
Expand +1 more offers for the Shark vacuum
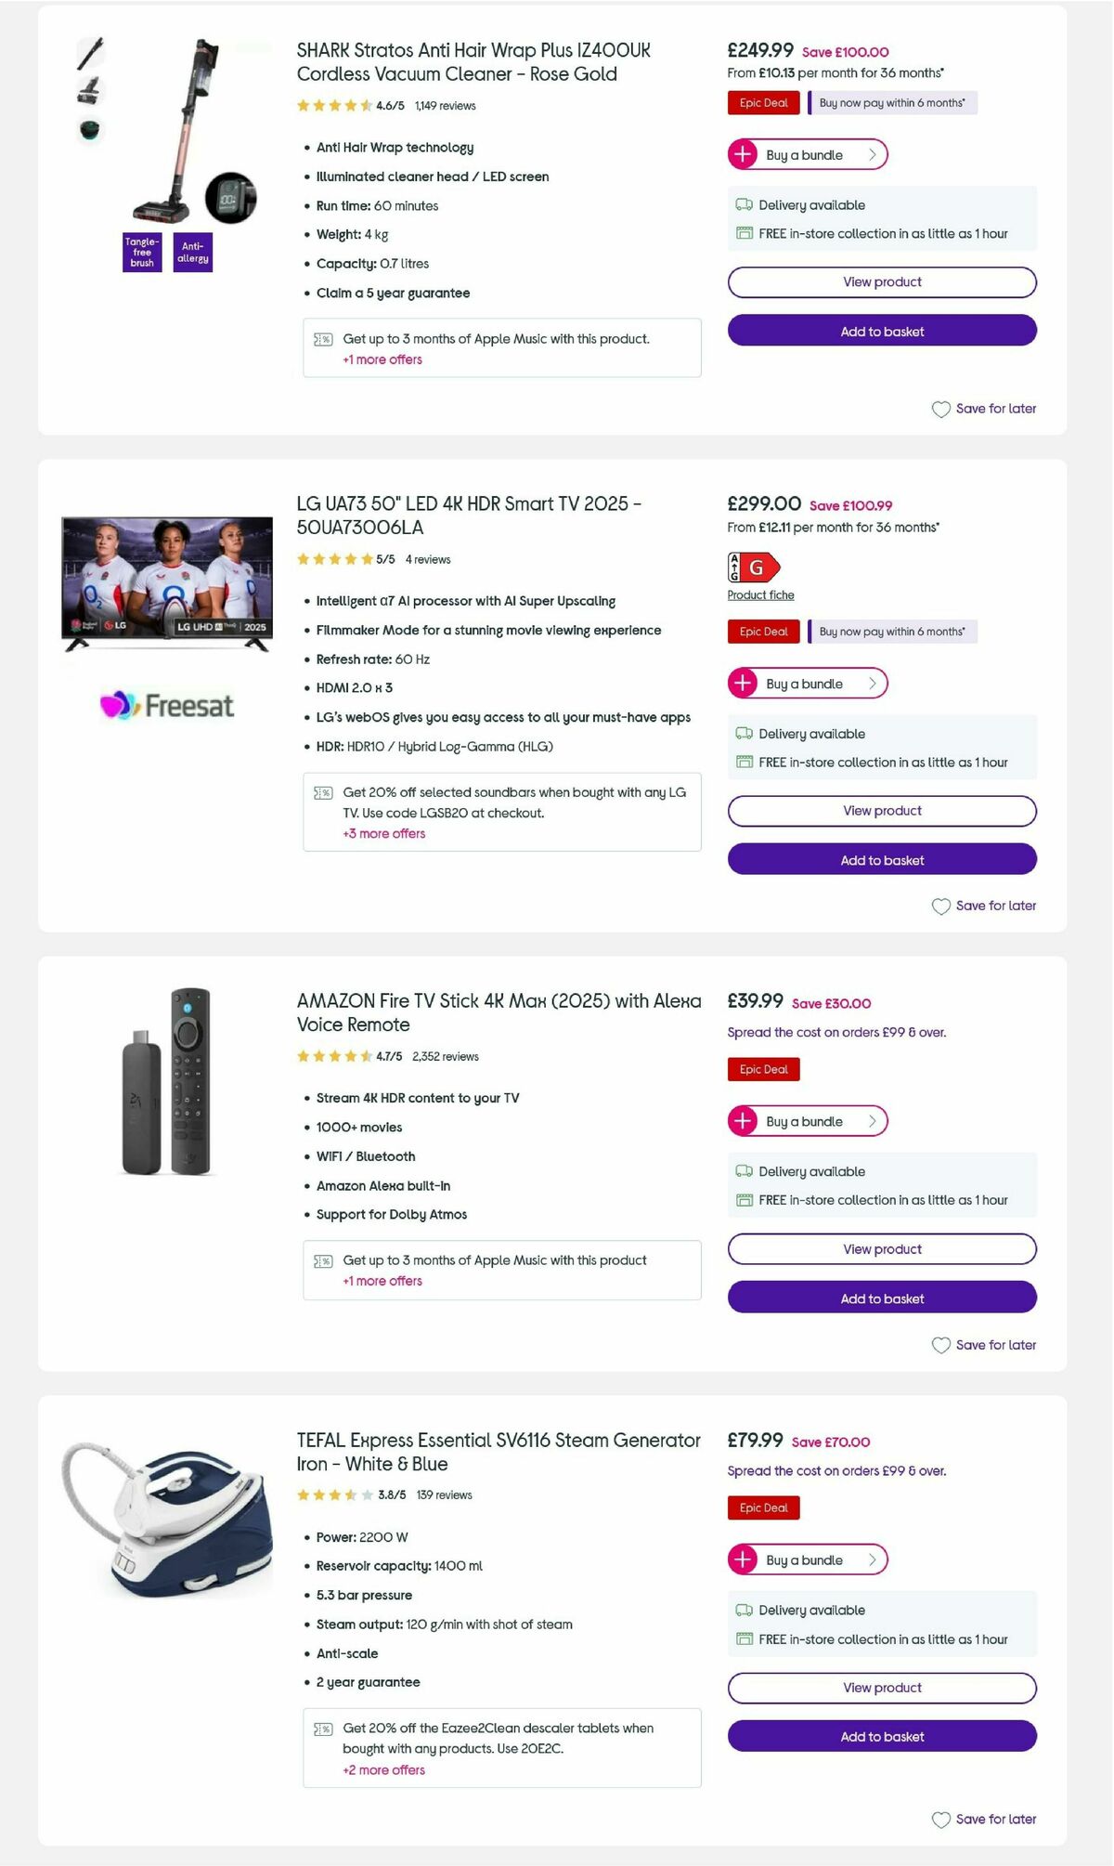382,359
